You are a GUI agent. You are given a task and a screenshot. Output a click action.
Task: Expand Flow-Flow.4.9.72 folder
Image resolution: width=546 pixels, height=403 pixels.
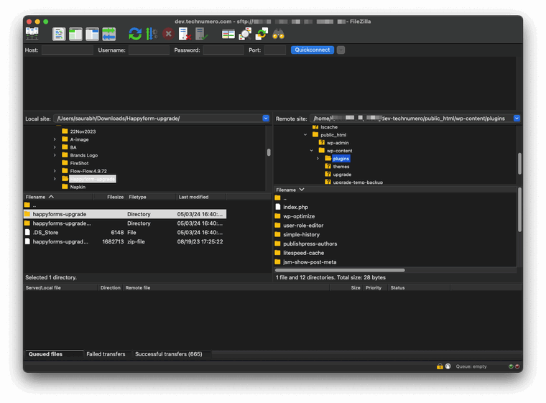55,171
